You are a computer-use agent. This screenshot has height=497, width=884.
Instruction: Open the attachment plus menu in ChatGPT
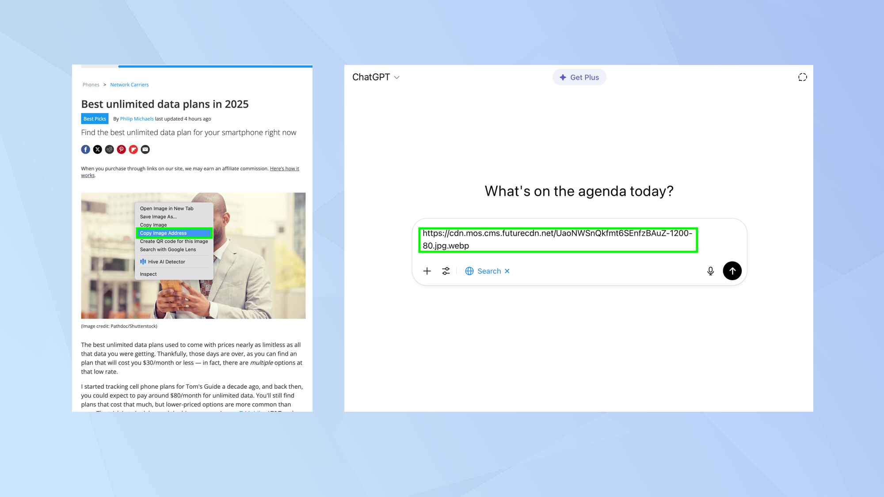(x=427, y=271)
